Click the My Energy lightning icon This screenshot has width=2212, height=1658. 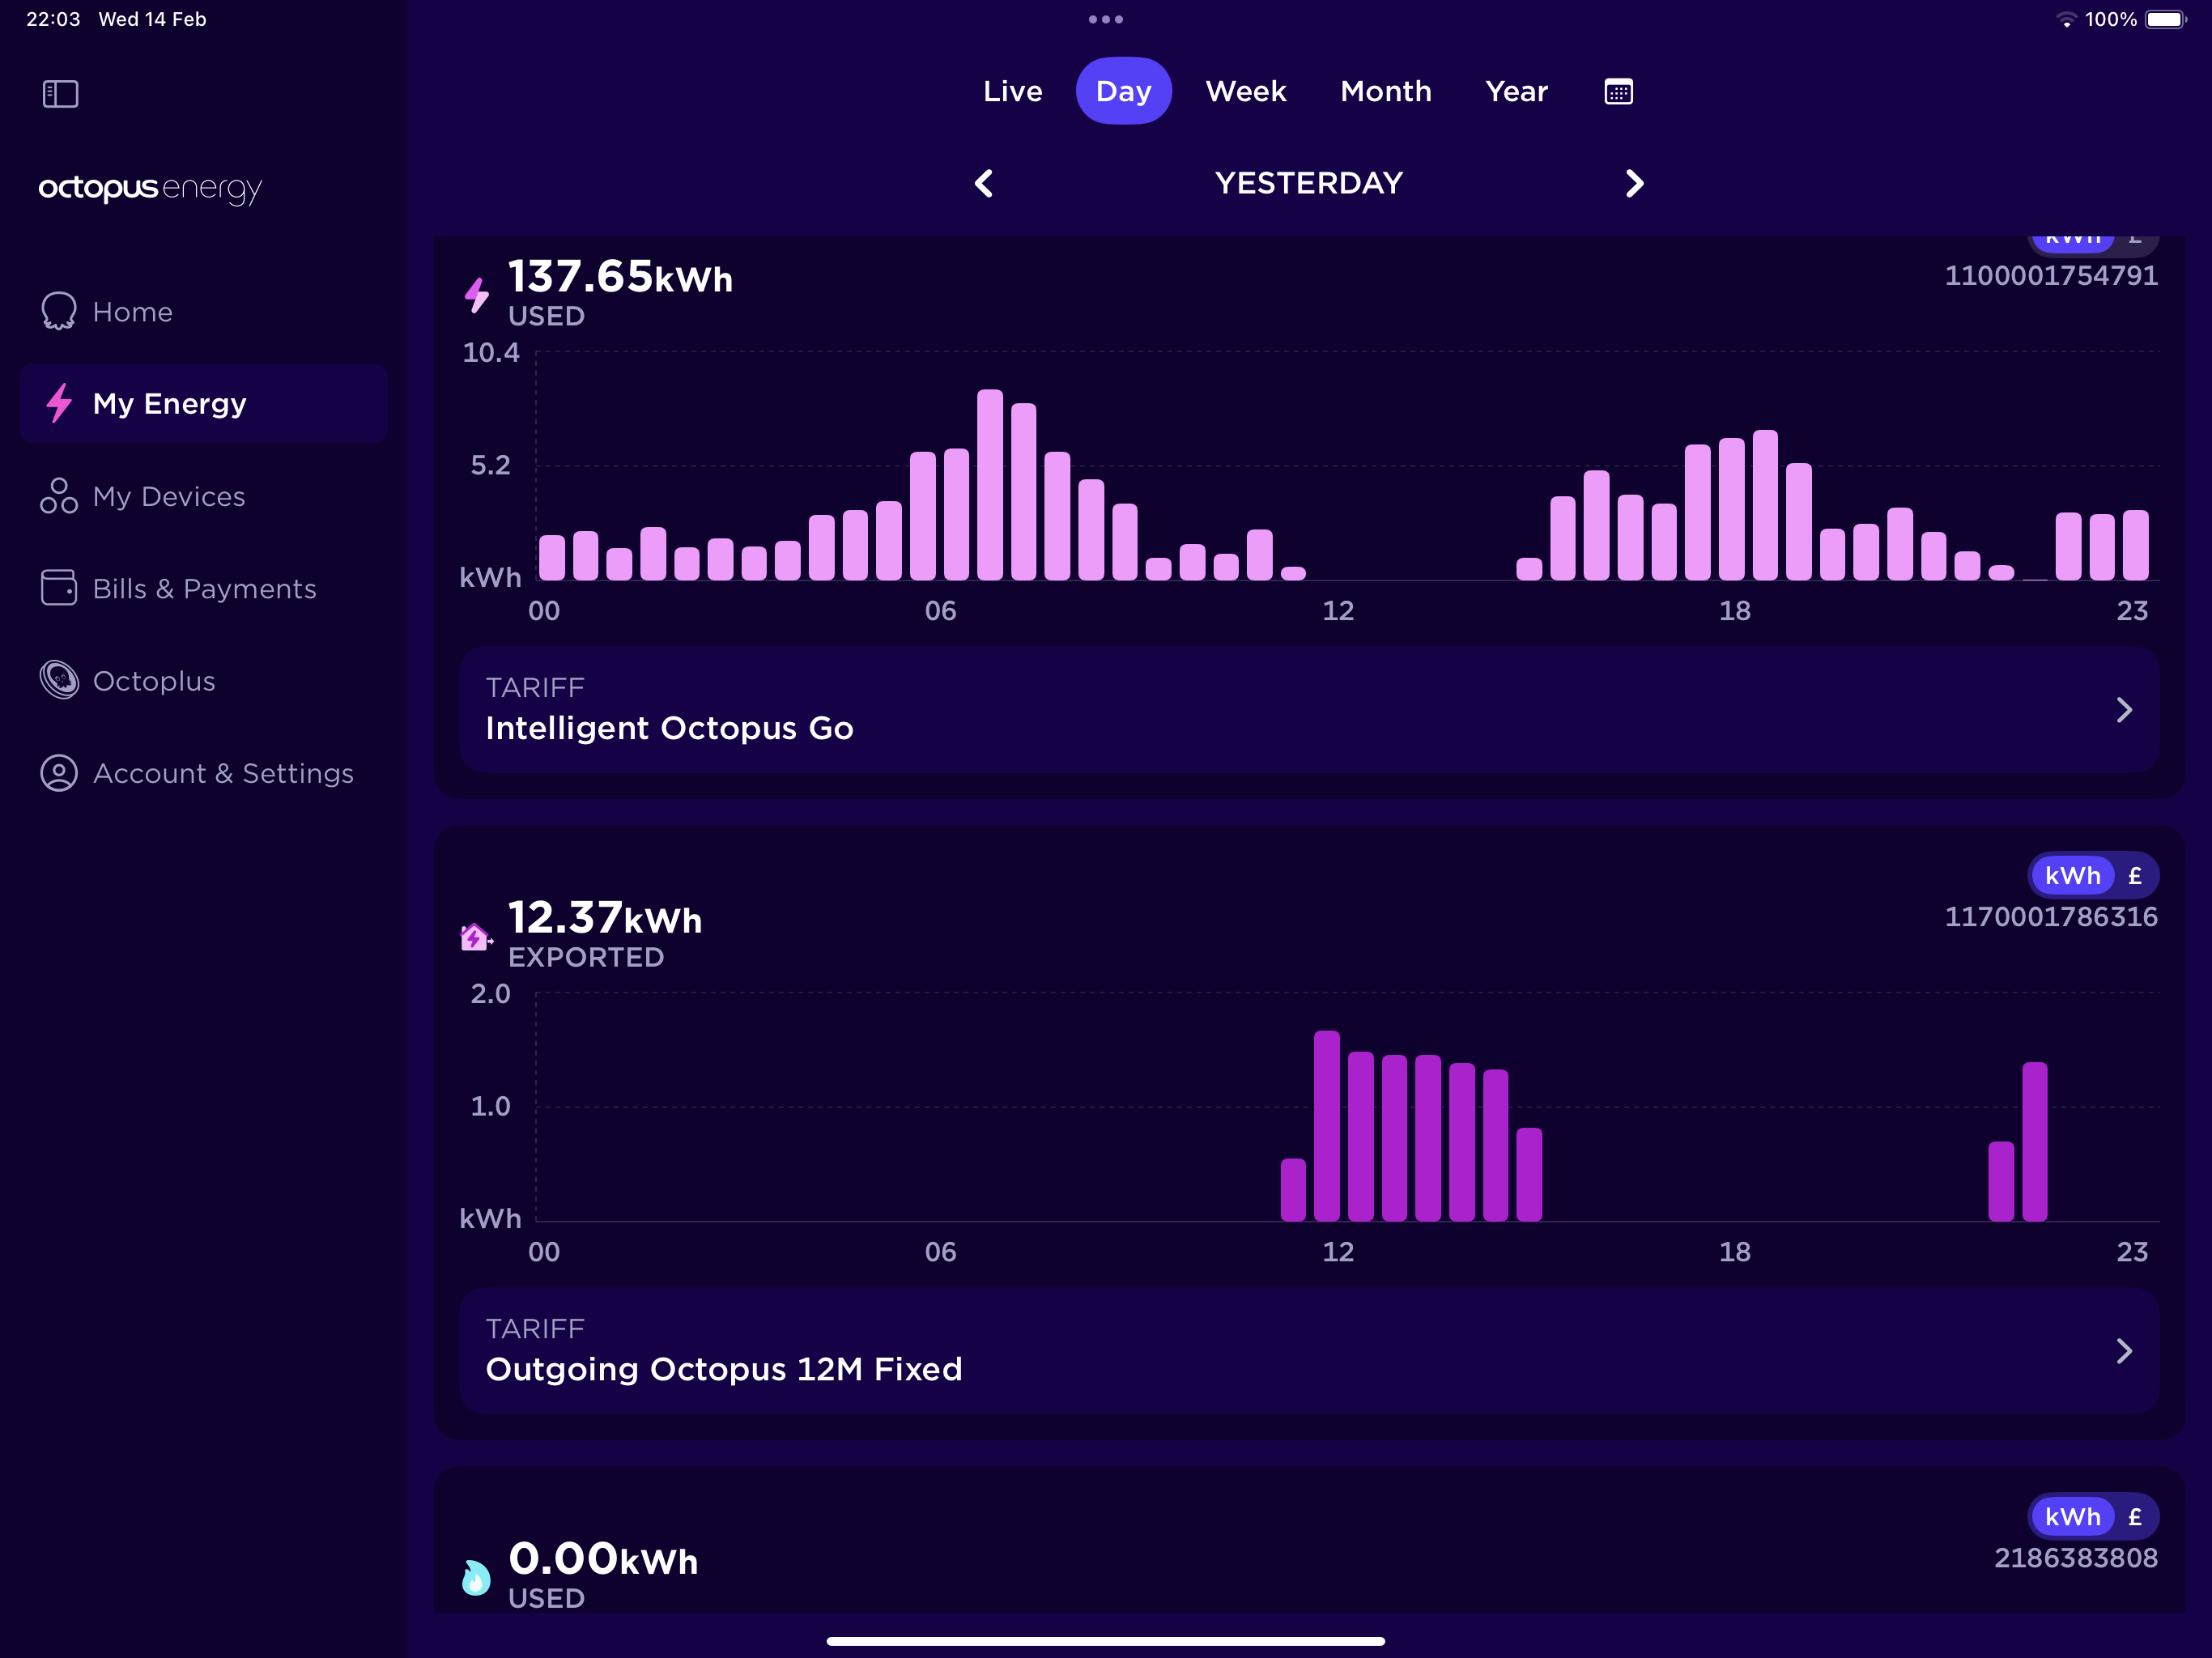pyautogui.click(x=59, y=403)
